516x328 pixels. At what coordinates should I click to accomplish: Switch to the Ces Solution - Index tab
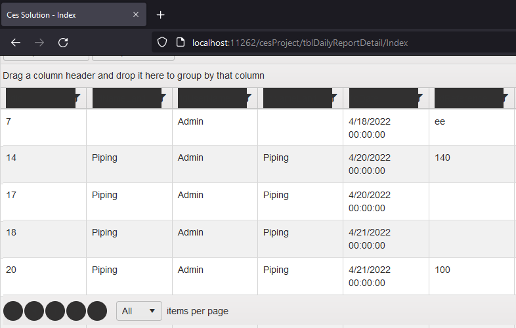pos(66,14)
